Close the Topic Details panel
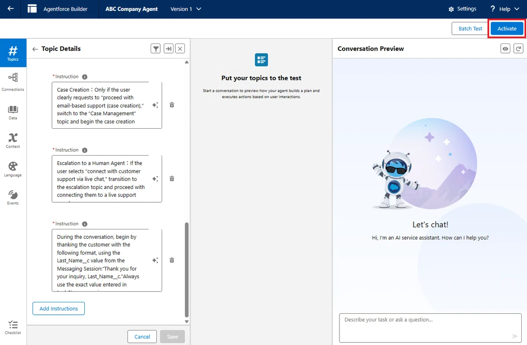Viewport: 527px width, 345px height. tap(180, 49)
